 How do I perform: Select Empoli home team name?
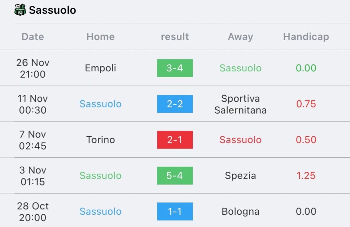(100, 68)
